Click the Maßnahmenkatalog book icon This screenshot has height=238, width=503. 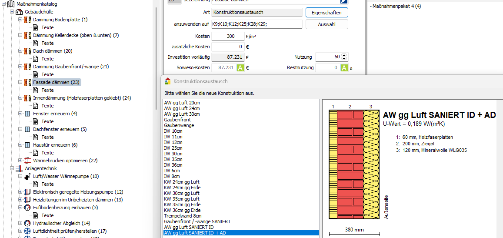pyautogui.click(x=11, y=4)
